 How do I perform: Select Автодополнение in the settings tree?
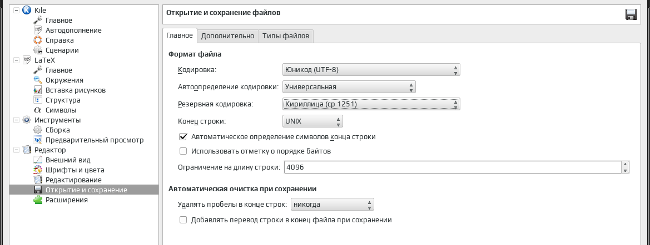click(73, 30)
